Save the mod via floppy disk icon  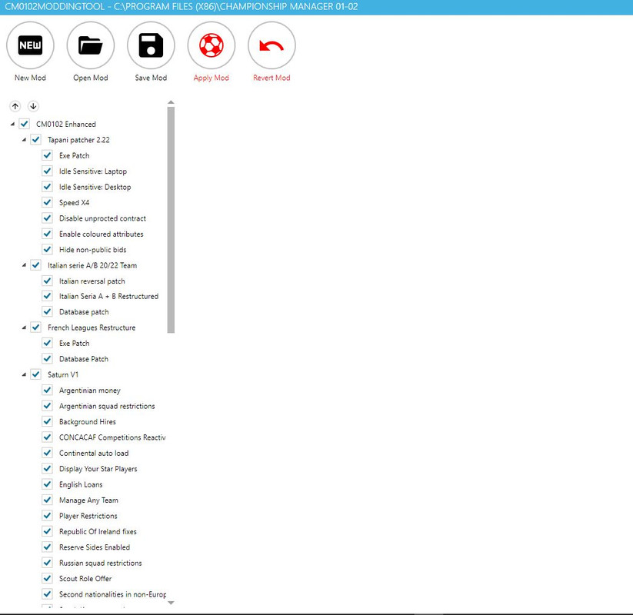click(151, 45)
